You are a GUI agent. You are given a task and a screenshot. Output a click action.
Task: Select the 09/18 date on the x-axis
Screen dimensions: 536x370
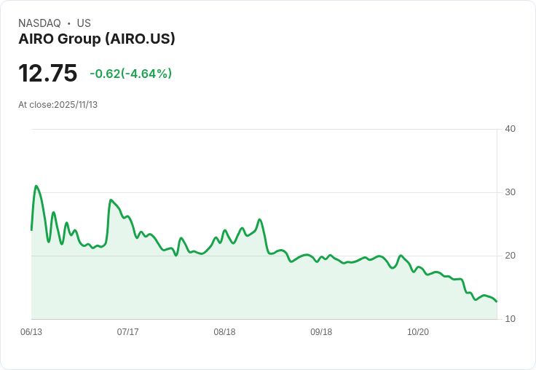coord(321,332)
